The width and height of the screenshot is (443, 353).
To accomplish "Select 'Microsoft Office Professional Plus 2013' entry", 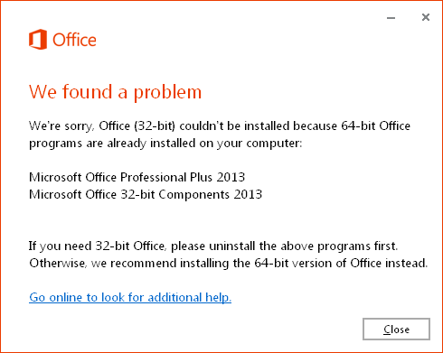I will click(x=137, y=177).
